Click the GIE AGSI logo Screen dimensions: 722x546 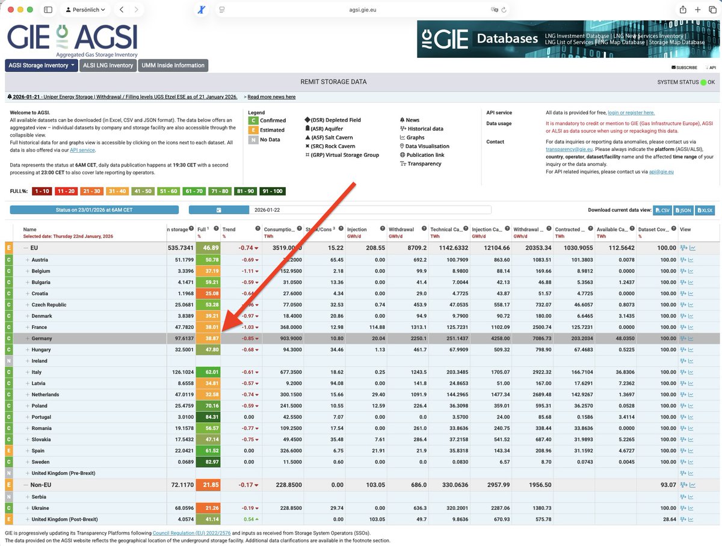coord(72,40)
